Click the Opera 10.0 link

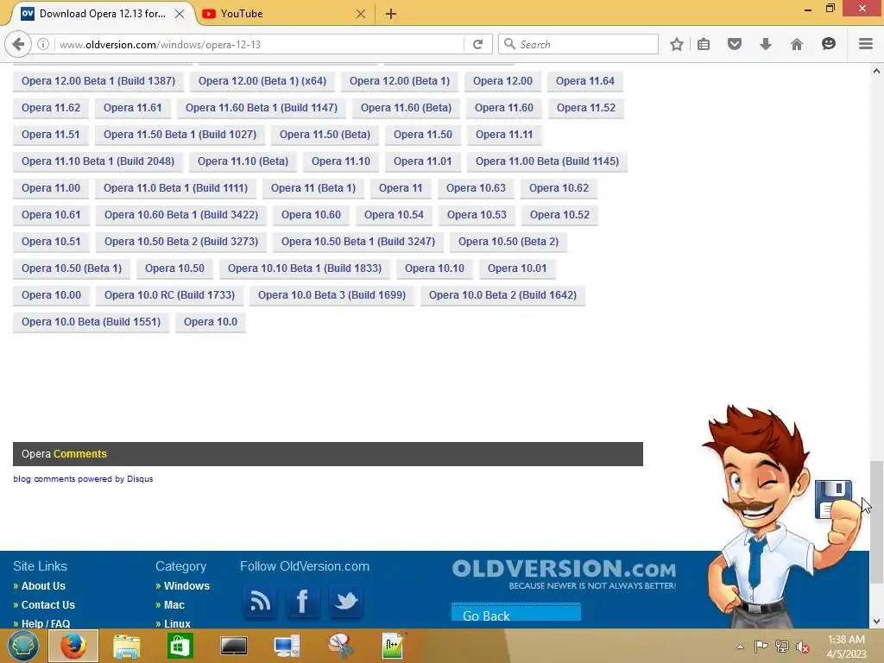(x=211, y=322)
